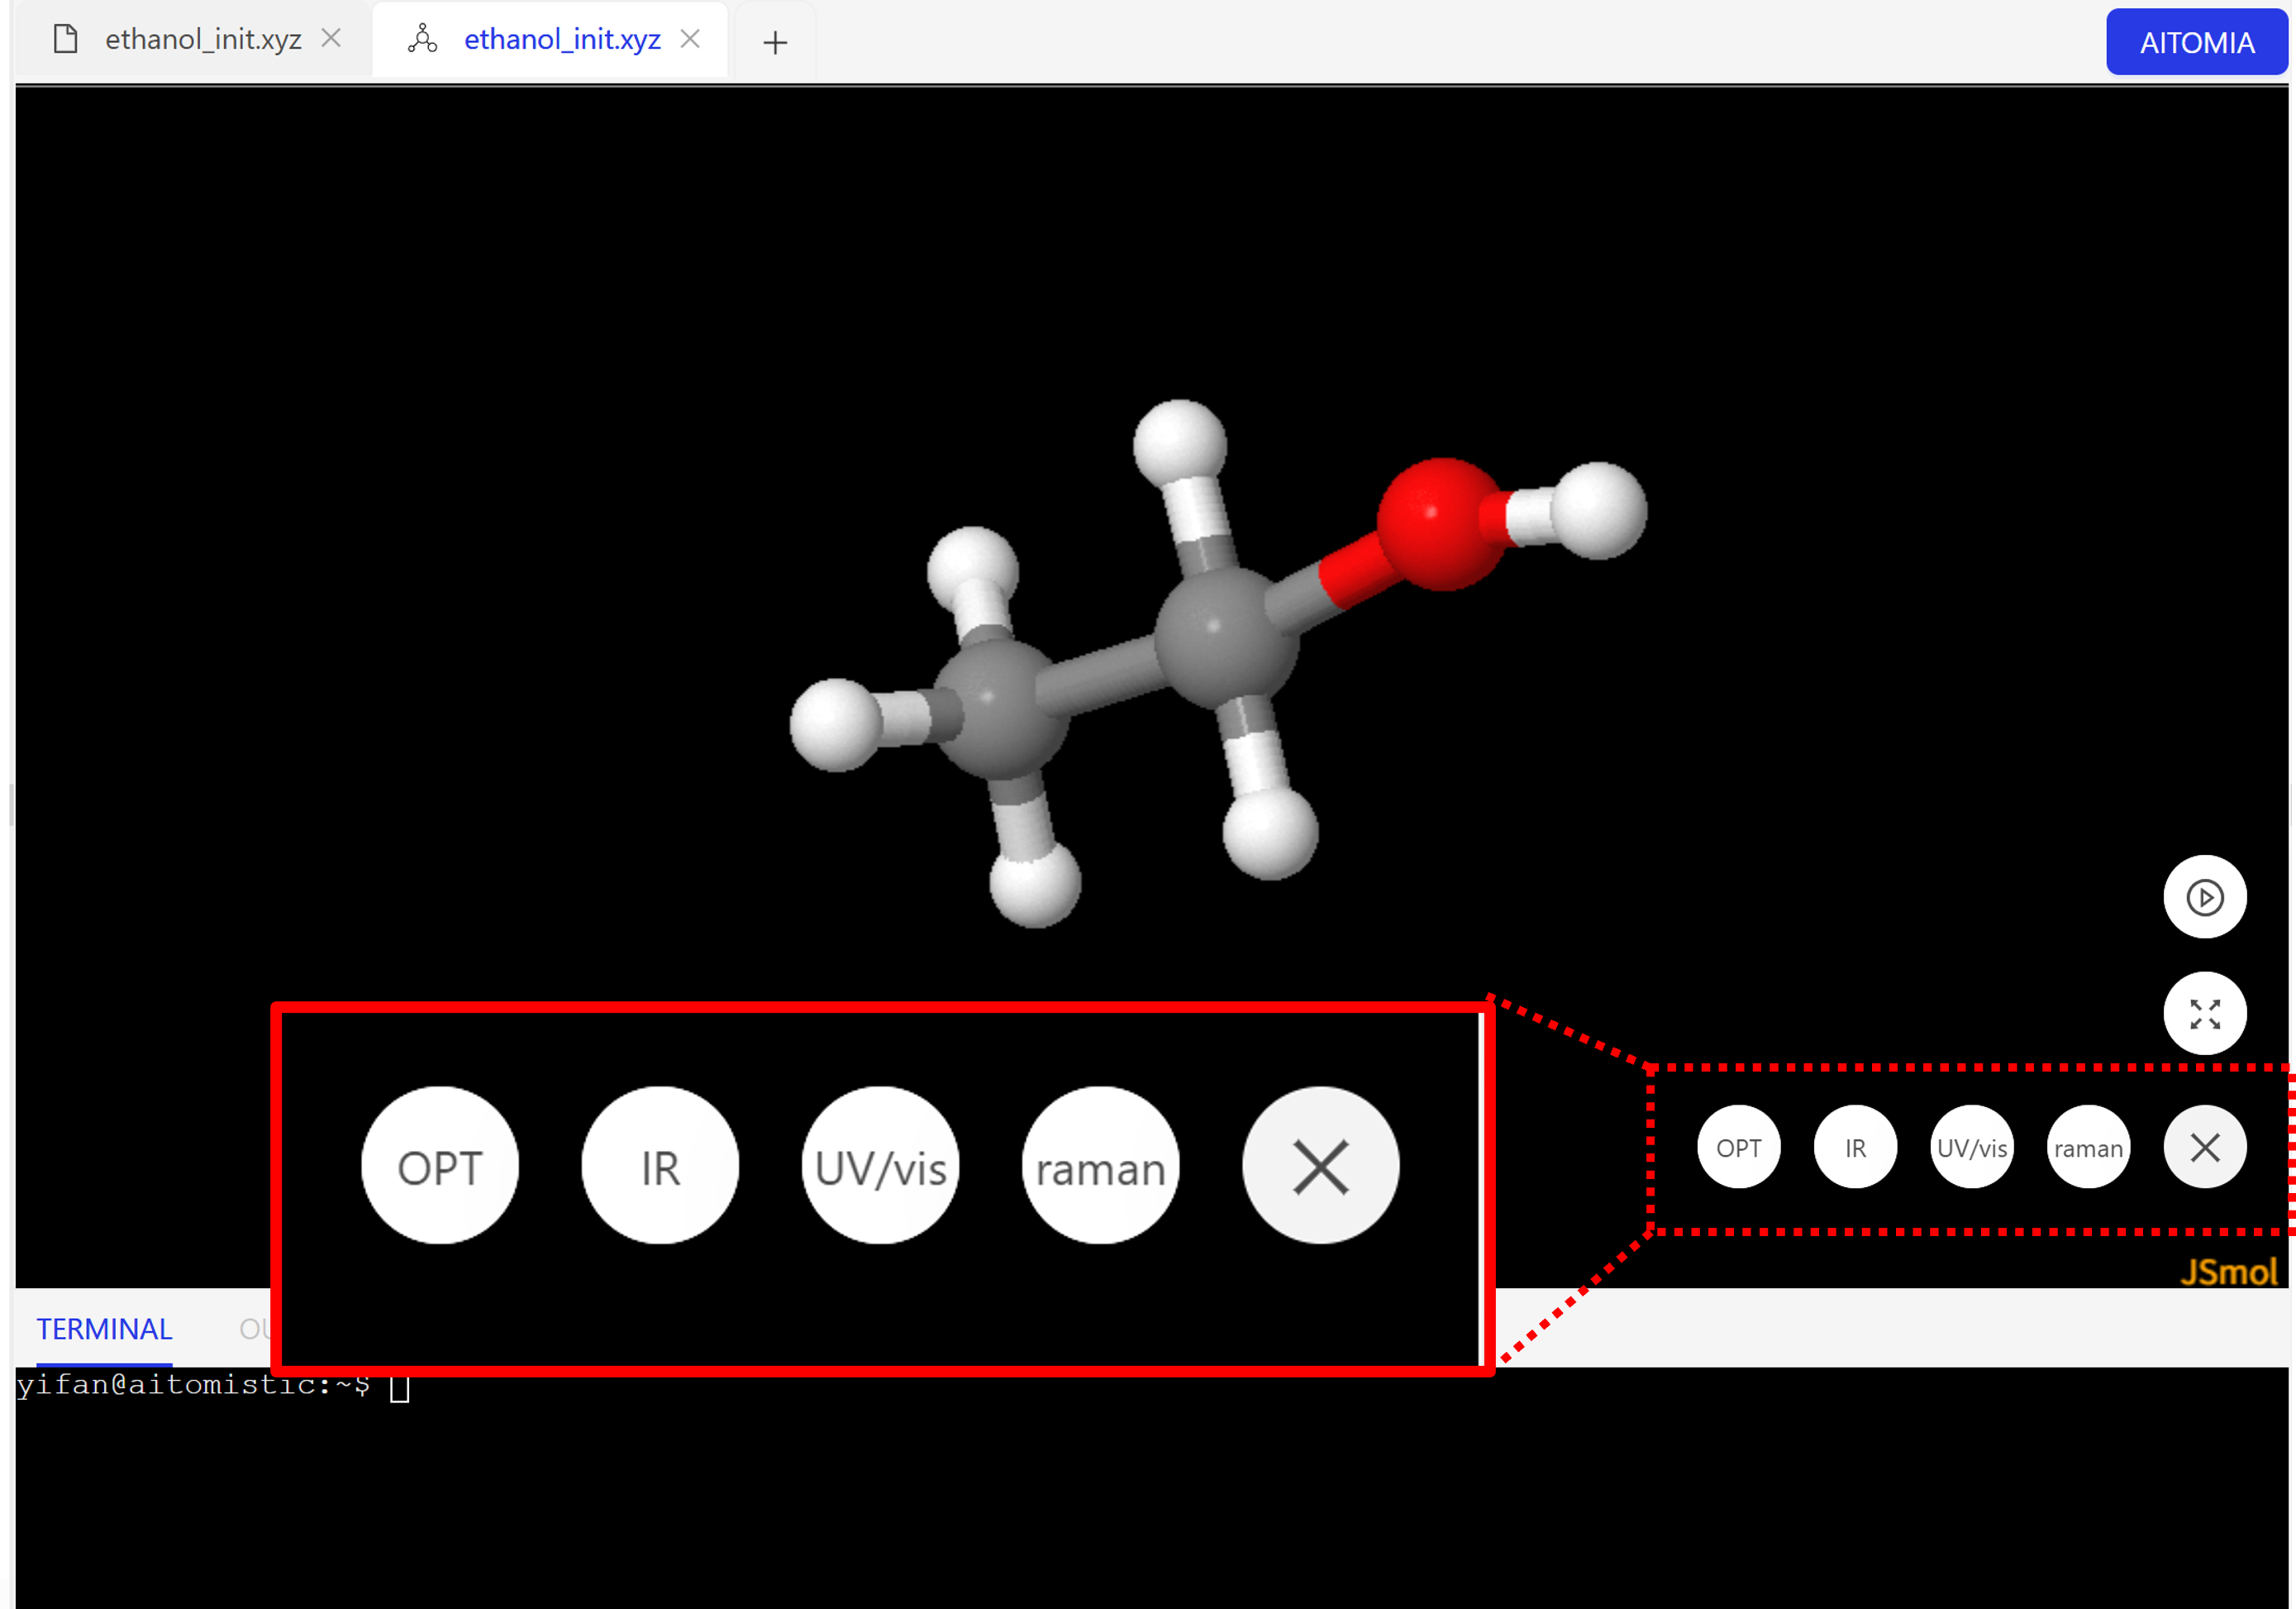Click the enlarged OPT circle
The image size is (2296, 1609).
click(440, 1167)
